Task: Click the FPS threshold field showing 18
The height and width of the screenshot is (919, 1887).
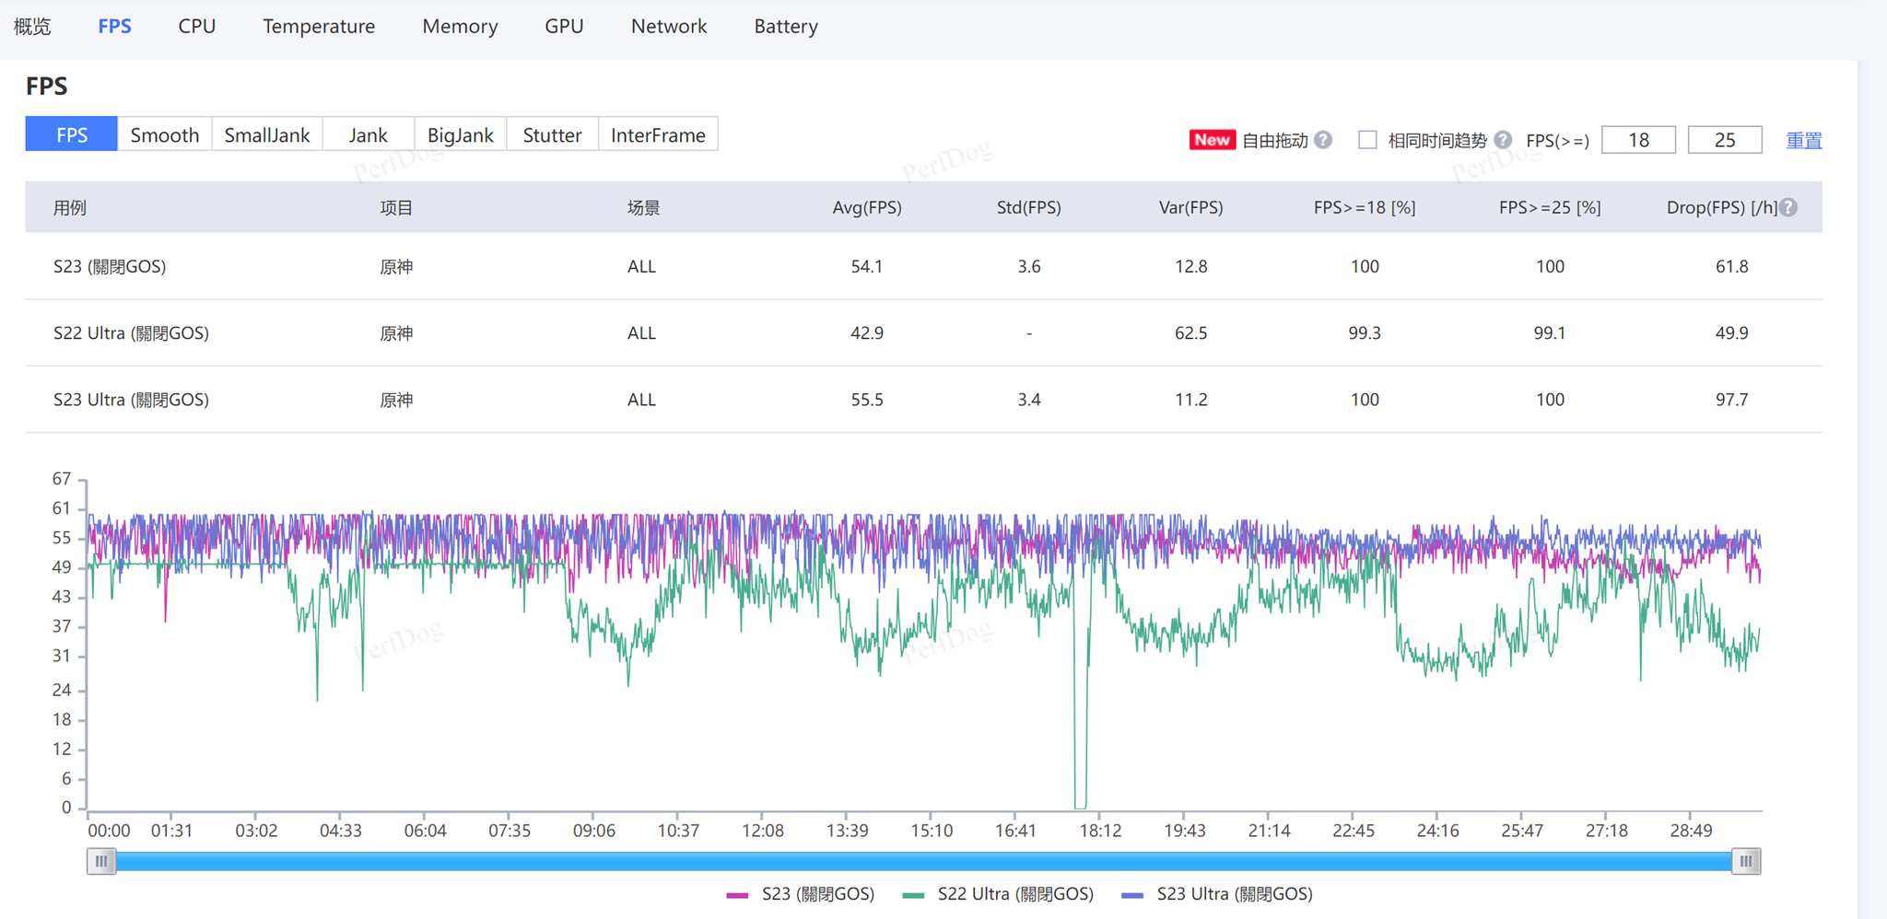Action: tap(1638, 140)
